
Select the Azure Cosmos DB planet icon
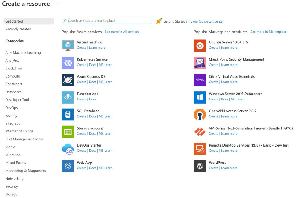click(x=68, y=80)
